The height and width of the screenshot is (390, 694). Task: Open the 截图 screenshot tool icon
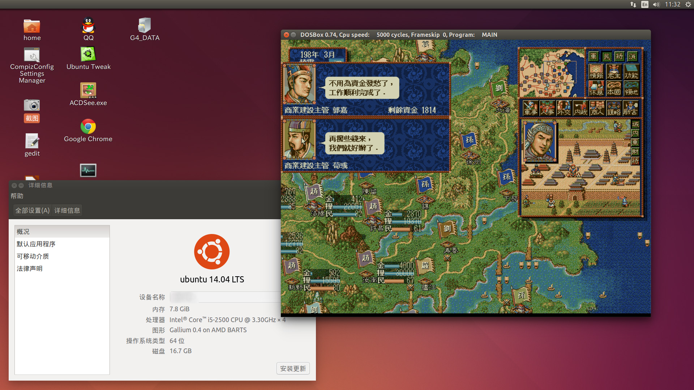point(32,110)
